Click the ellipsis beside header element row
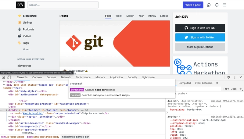 2,110
